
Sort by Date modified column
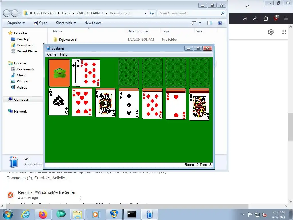pos(138,31)
